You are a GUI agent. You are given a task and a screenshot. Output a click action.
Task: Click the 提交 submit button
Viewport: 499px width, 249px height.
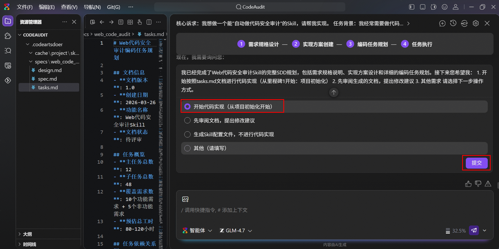click(x=477, y=163)
